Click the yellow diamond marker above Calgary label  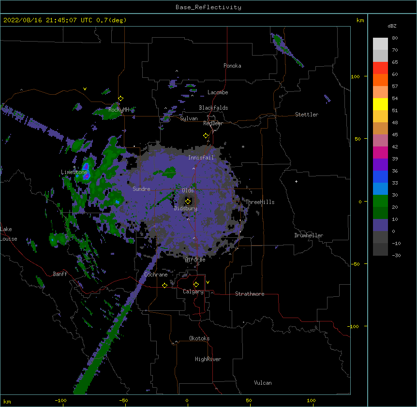tap(196, 285)
